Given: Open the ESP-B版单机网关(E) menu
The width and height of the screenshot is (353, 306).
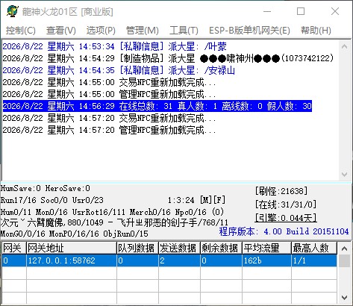Looking at the screenshot, I should (249, 31).
